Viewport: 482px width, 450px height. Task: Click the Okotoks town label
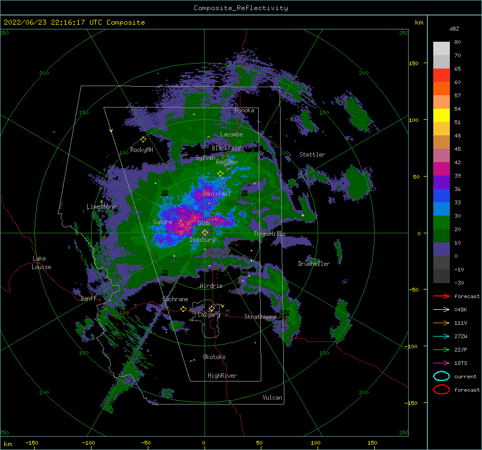[214, 357]
